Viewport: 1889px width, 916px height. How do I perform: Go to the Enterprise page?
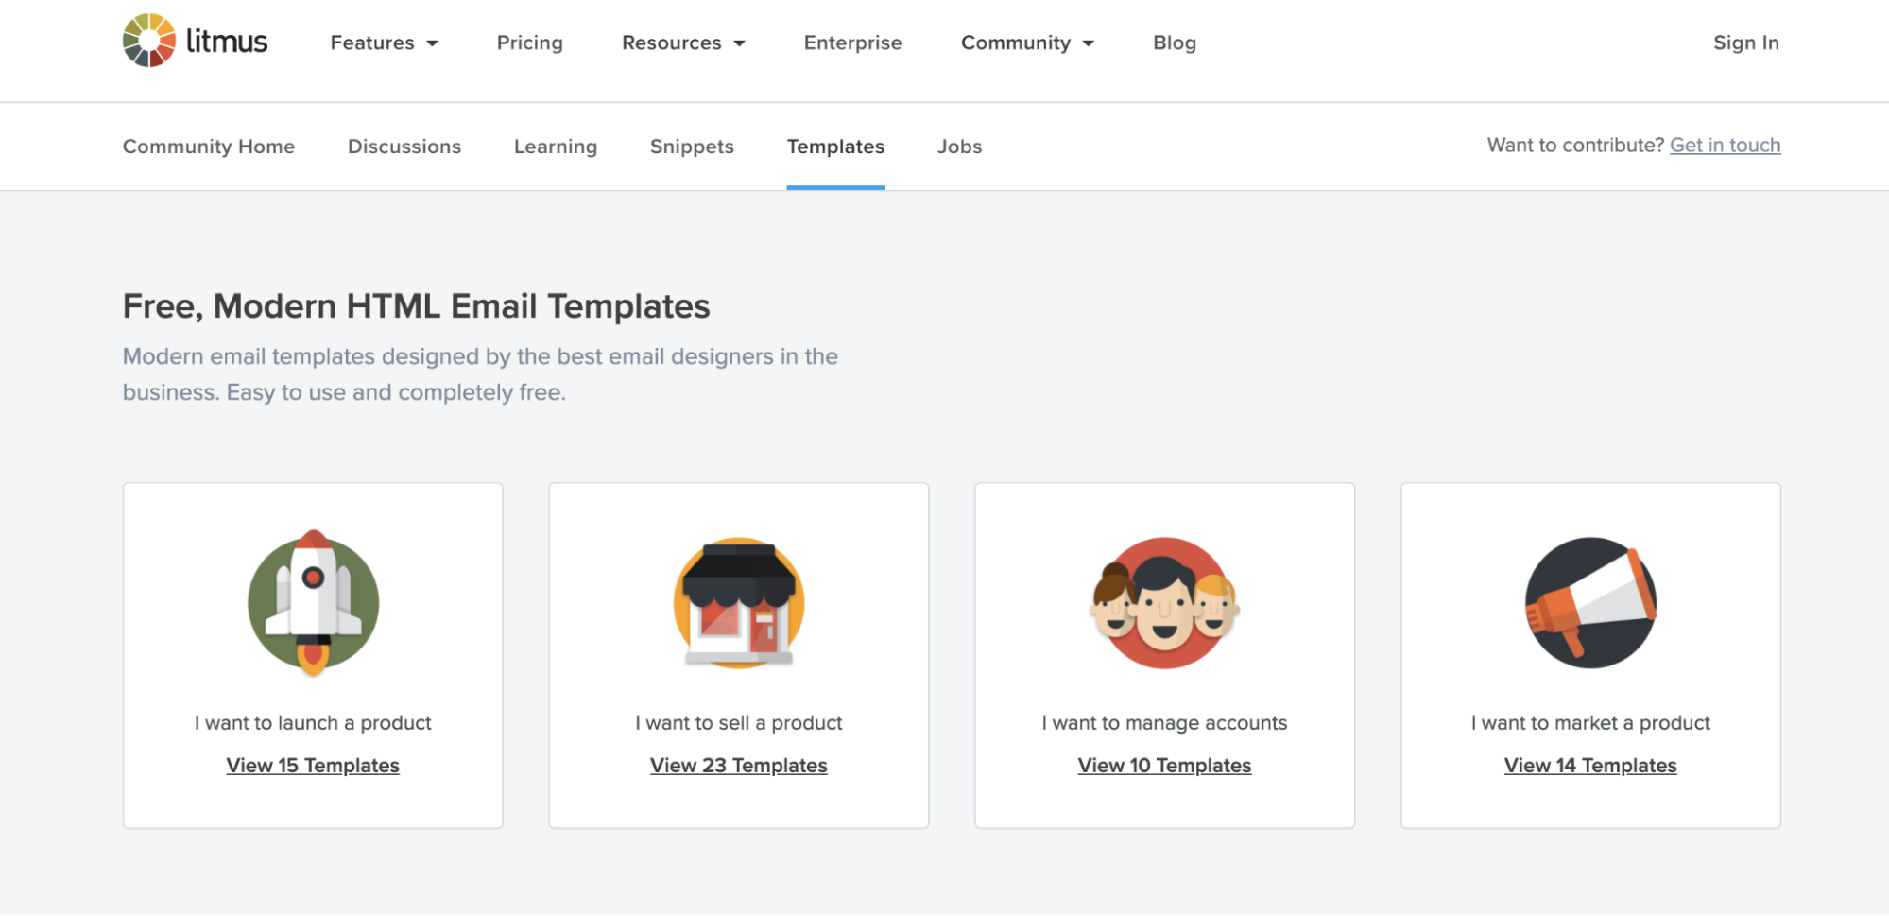click(x=853, y=43)
